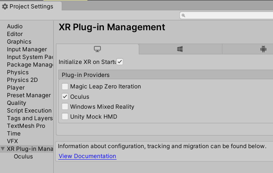273x173 pixels.
Task: Uncheck the Oculus plug-in provider
Action: pos(65,96)
